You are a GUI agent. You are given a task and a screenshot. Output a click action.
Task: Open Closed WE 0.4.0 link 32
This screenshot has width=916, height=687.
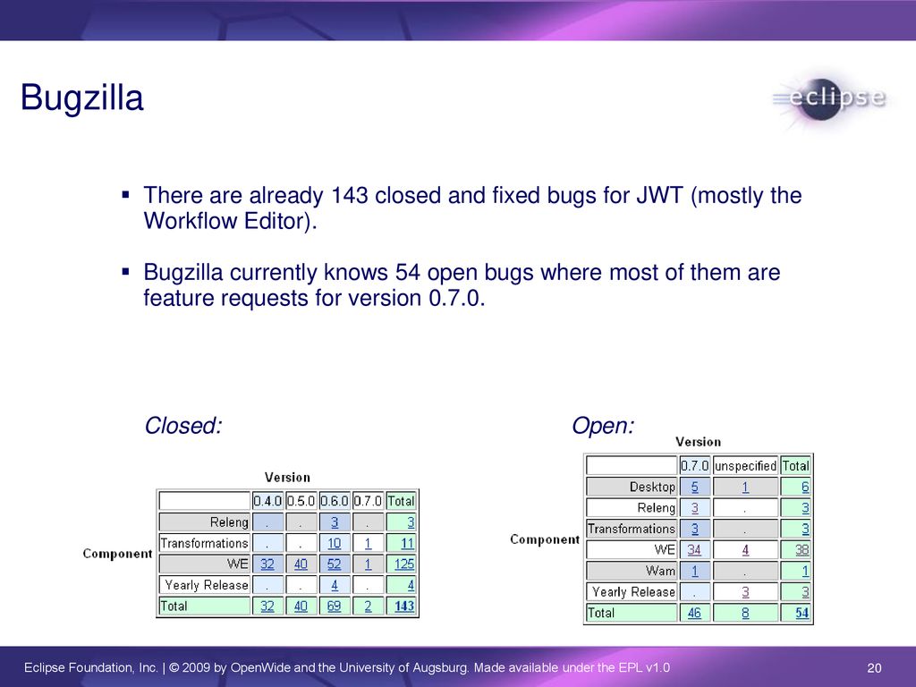(267, 564)
